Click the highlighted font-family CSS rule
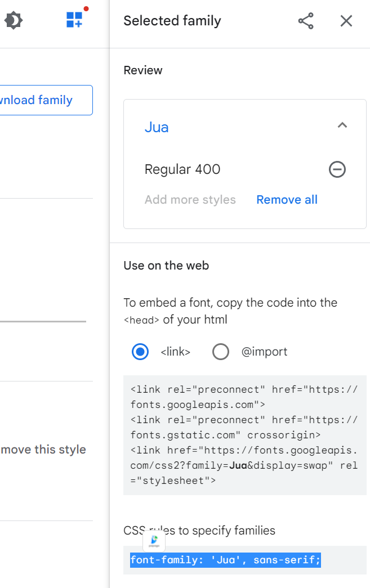Viewport: 370px width, 588px height. coord(225,560)
